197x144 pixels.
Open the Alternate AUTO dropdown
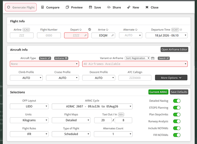(131, 35)
